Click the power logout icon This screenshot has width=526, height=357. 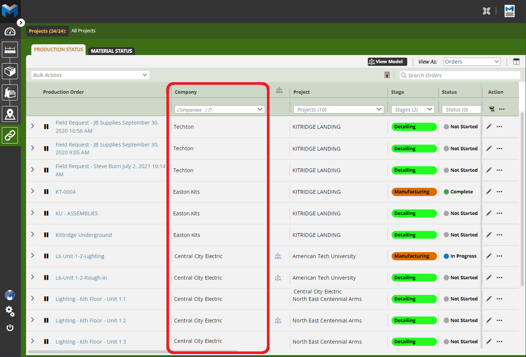point(10,328)
